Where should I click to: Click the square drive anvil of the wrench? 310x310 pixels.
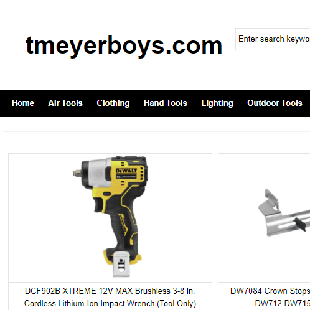click(77, 173)
